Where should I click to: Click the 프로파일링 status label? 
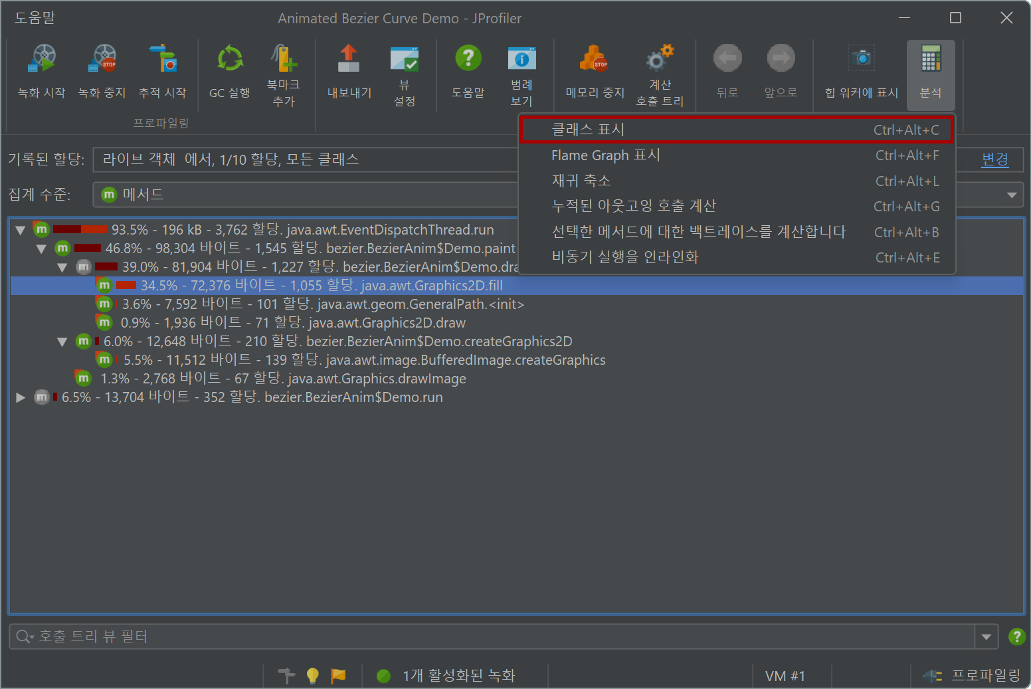pyautogui.click(x=986, y=676)
